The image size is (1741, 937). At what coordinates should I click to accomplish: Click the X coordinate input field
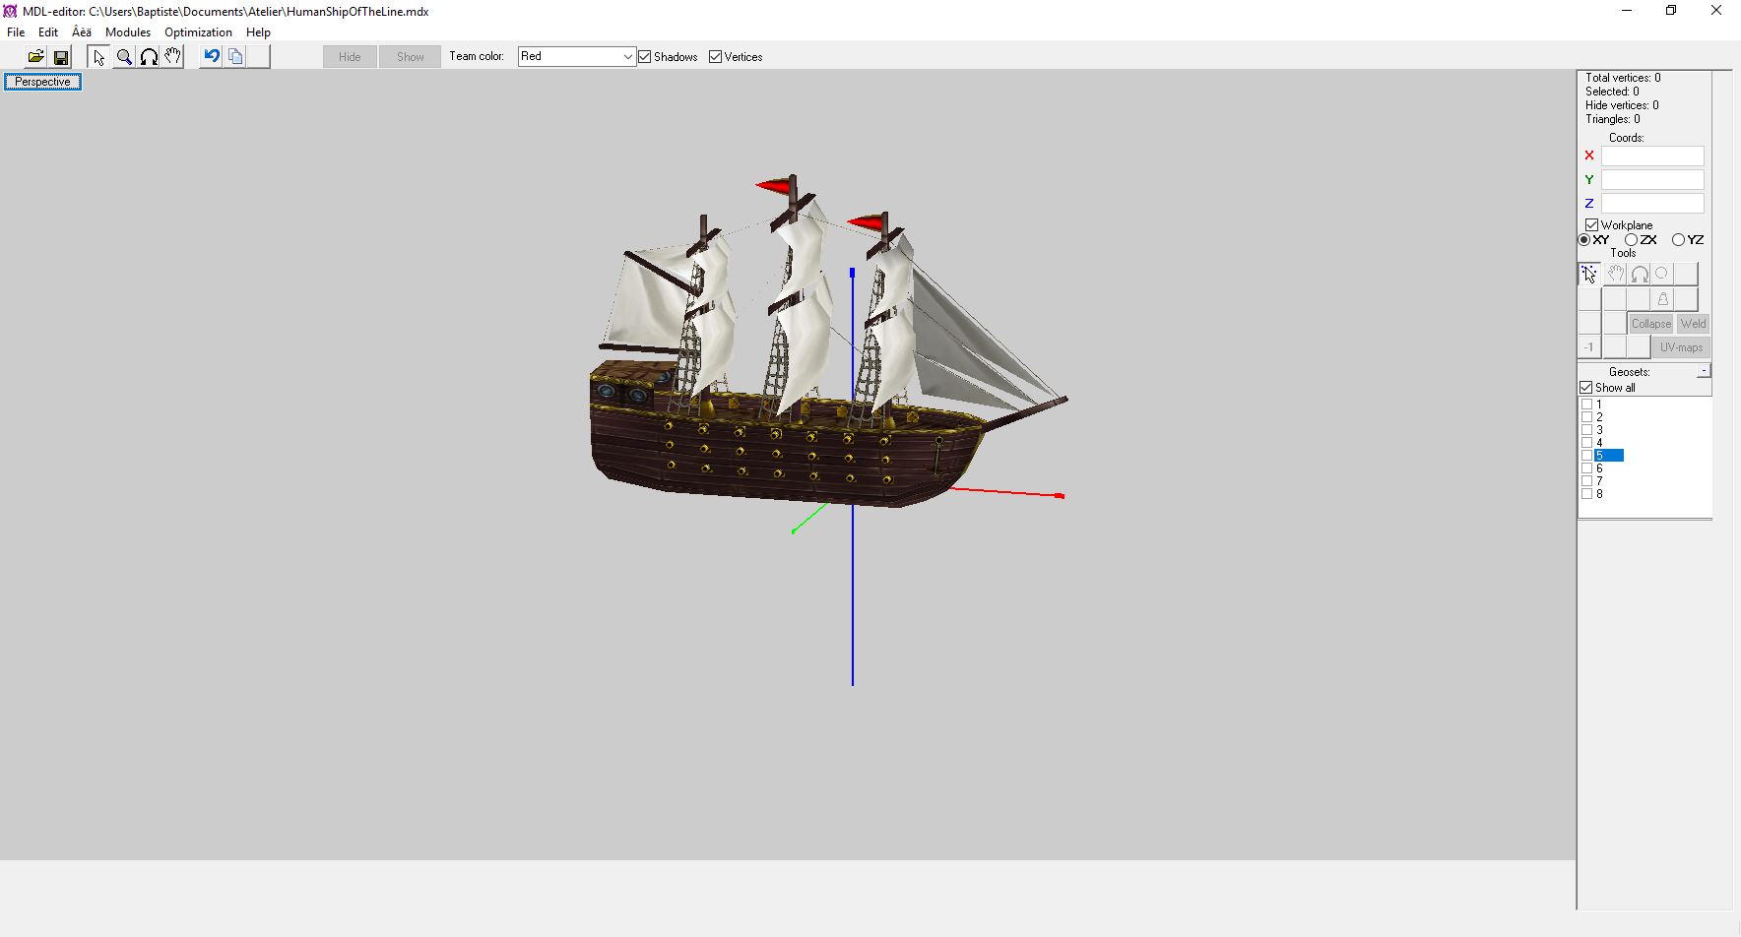[x=1652, y=156]
